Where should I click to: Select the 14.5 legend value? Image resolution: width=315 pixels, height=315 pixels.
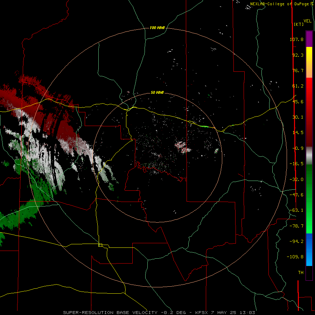[298, 133]
